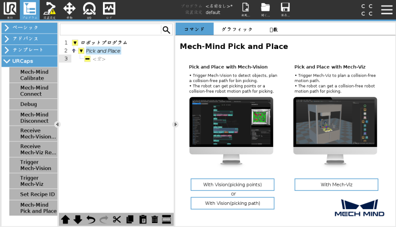
Task: Open a program via folder icon
Action: click(265, 9)
